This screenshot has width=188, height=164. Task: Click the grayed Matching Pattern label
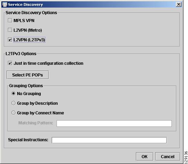point(36,123)
